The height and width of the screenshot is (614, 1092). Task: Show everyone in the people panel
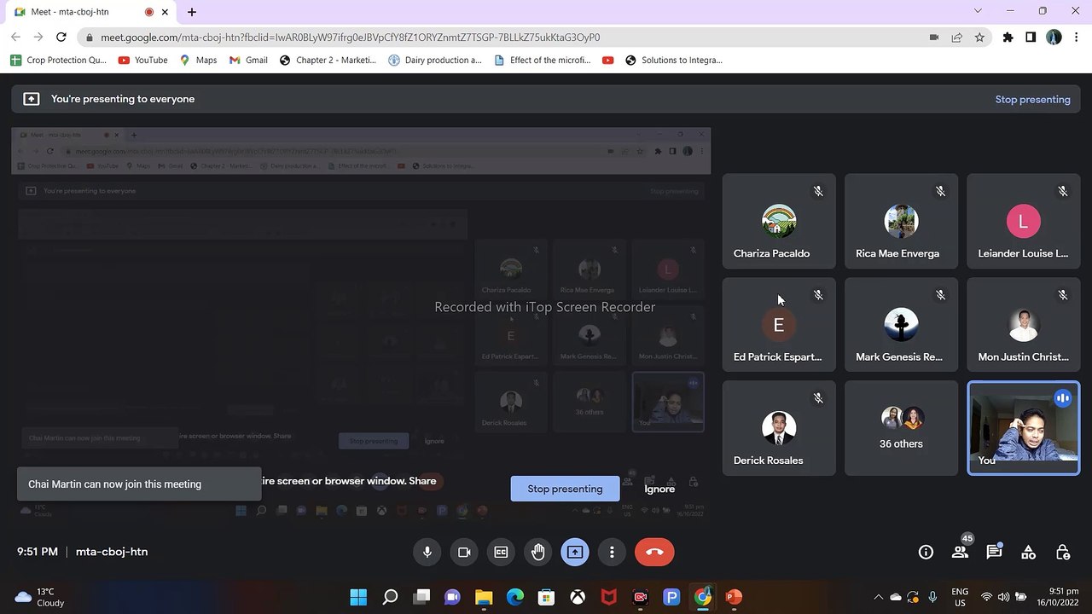[960, 552]
